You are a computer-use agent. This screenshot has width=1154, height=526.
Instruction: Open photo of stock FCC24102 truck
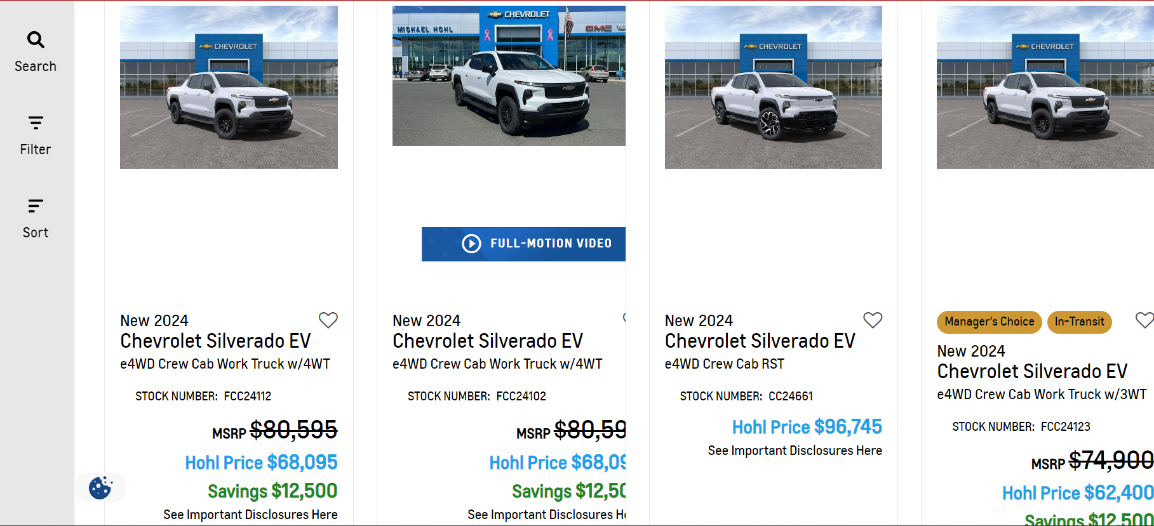click(x=509, y=76)
